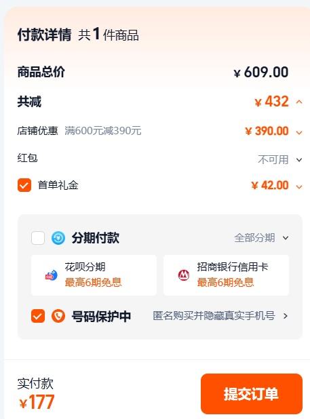The height and width of the screenshot is (419, 310).
Task: Collapse the 共减 ¥432 discount breakdown
Action: [x=299, y=102]
